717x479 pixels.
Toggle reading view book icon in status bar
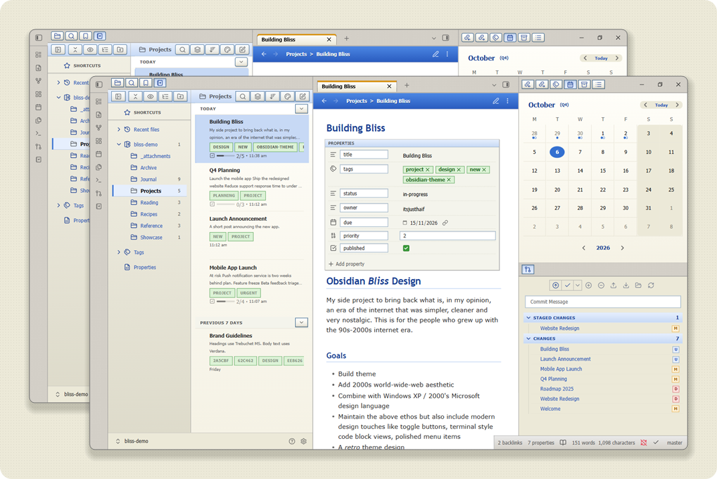coord(564,442)
